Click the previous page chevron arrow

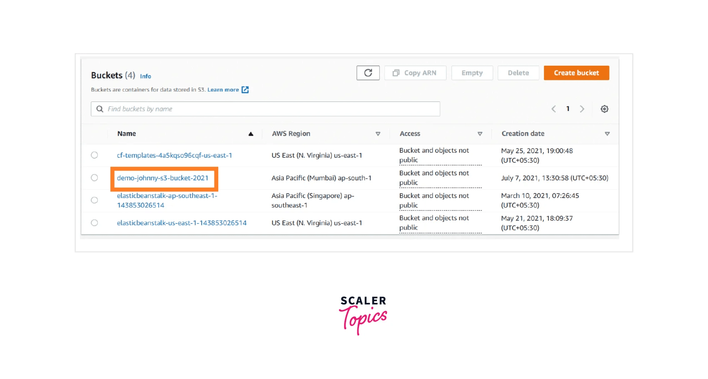[553, 109]
